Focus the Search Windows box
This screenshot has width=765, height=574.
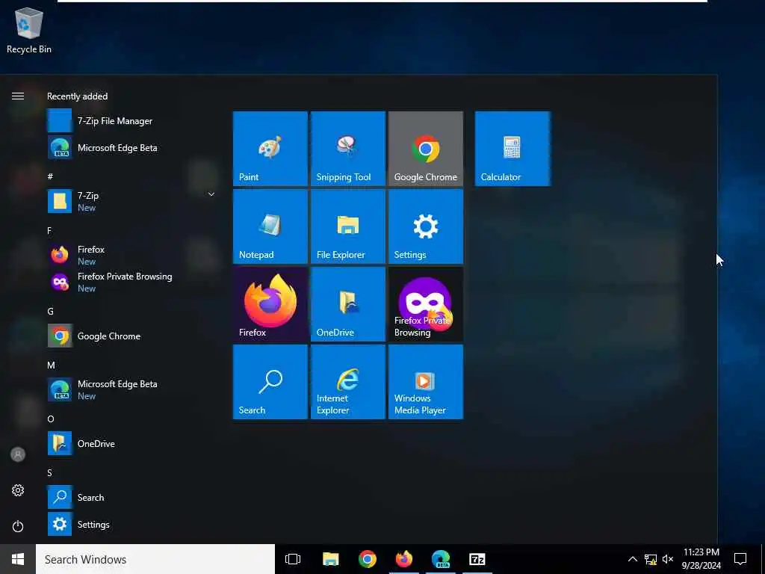point(155,559)
